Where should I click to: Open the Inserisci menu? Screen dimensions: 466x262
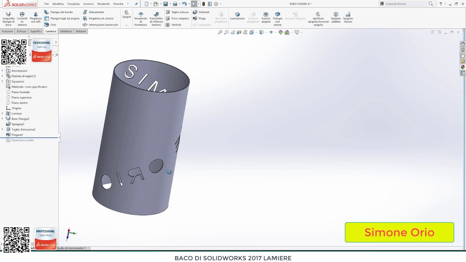[x=88, y=4]
